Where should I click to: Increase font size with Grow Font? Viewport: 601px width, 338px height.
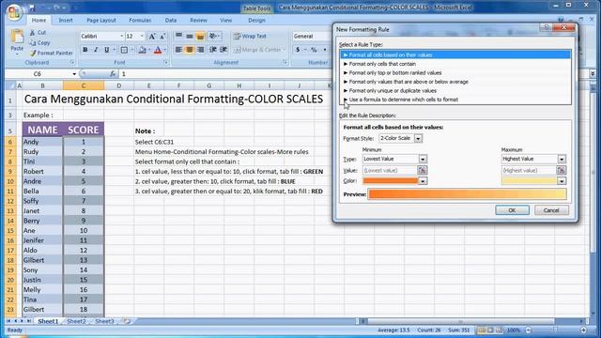tap(152, 37)
